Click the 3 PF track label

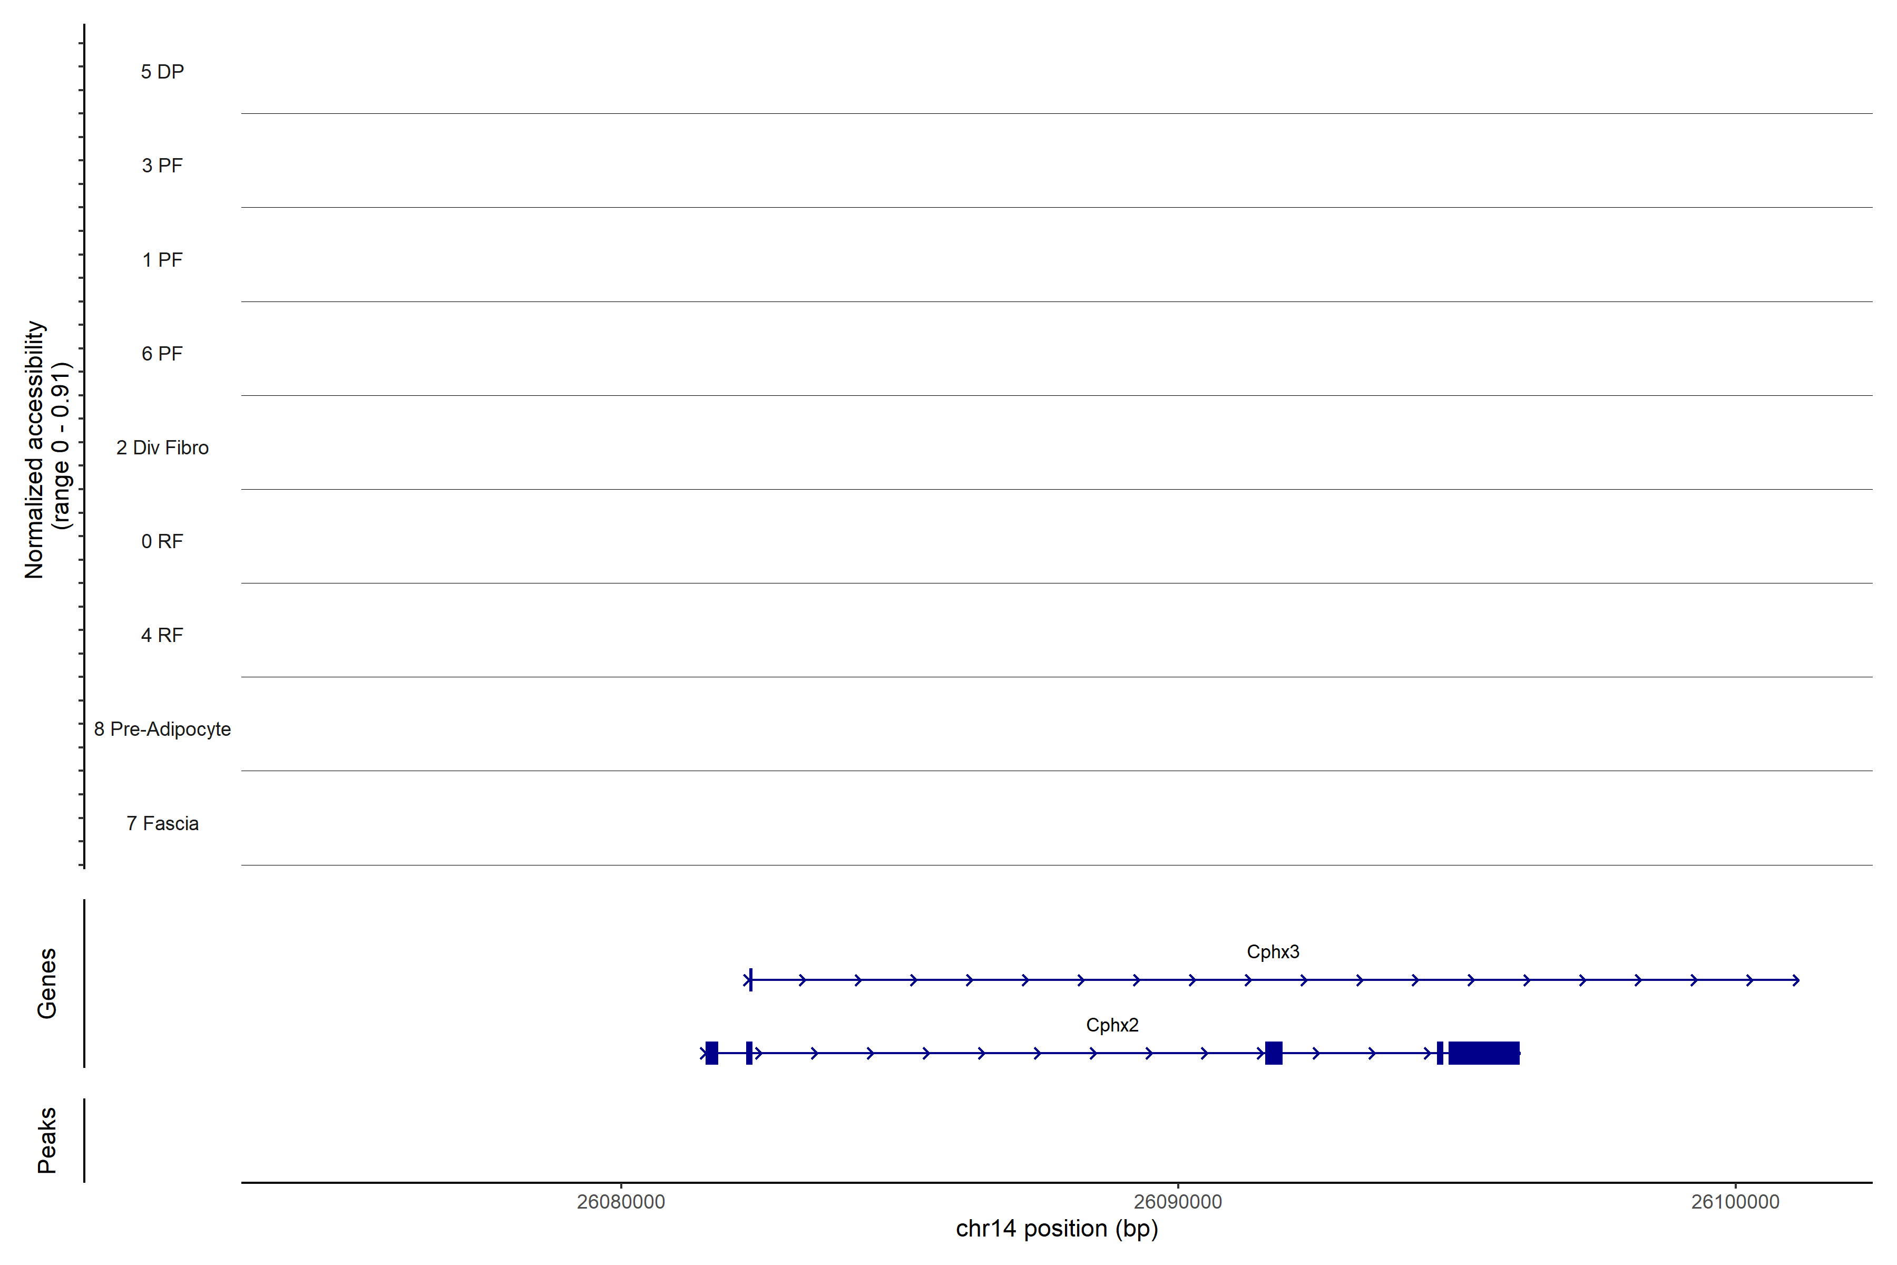click(x=162, y=166)
